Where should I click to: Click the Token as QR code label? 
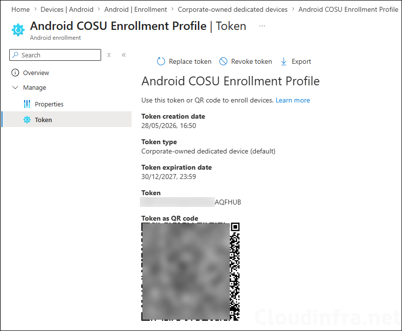tap(170, 218)
